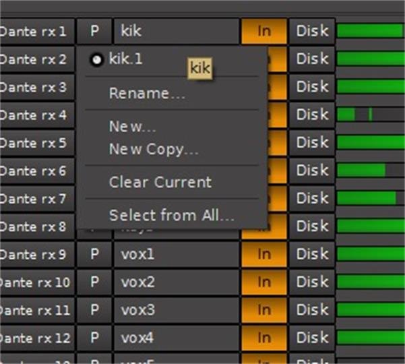Open playlist P button for vox1
The height and width of the screenshot is (364, 405).
tap(94, 254)
